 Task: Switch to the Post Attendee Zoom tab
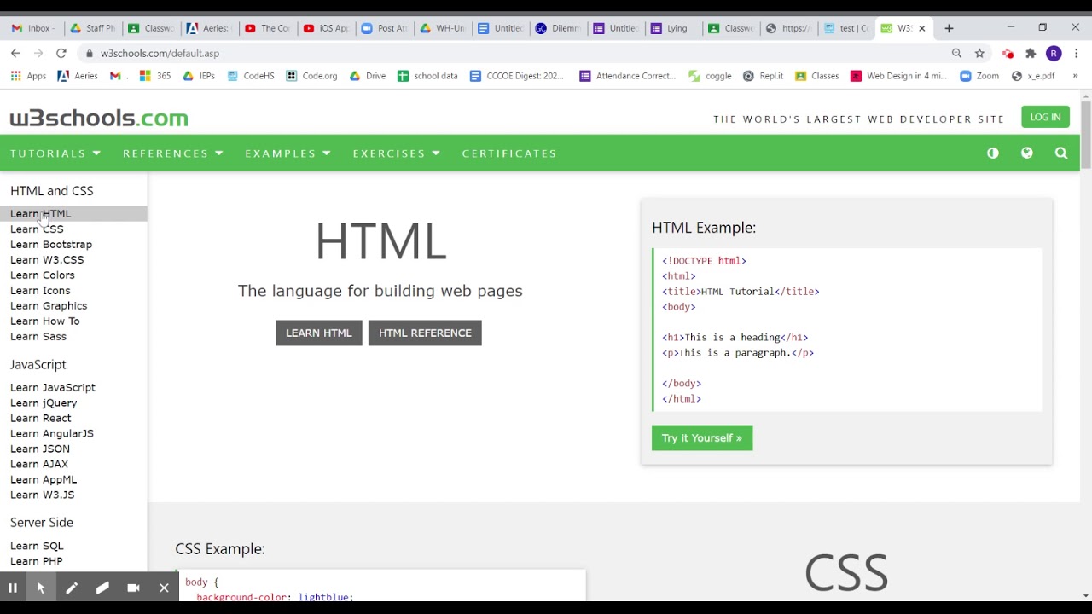point(384,28)
